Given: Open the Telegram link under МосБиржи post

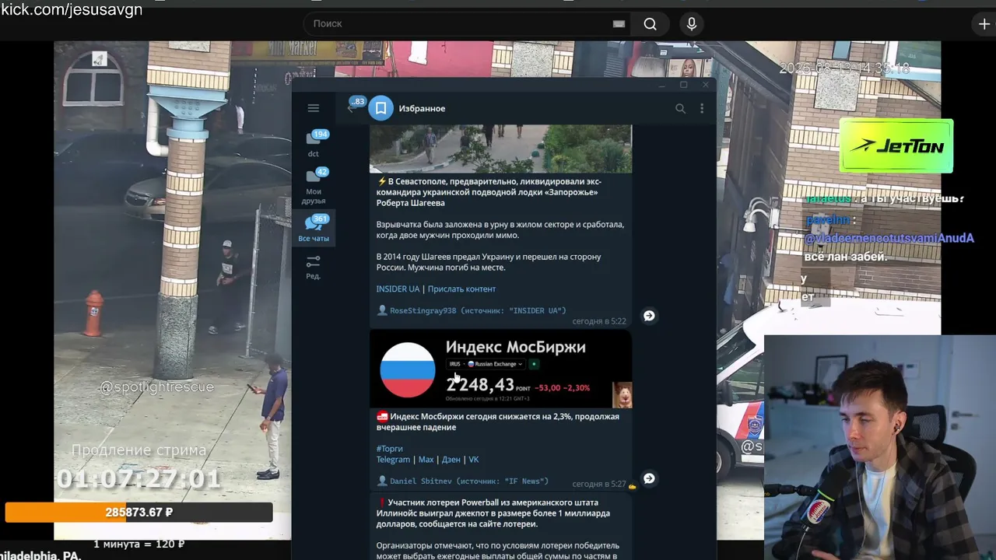Looking at the screenshot, I should pos(393,460).
